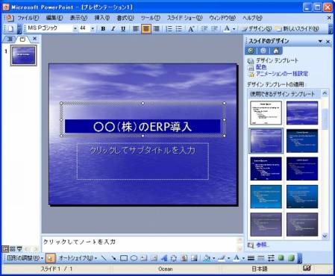Screen dimensions: 335x276
Task: Click the Insert WordArt icon
Action: coord(164,258)
